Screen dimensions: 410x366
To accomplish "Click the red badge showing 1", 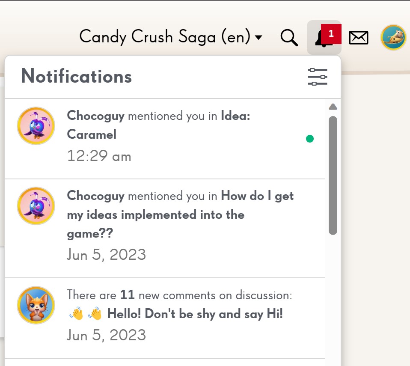I will [x=331, y=34].
